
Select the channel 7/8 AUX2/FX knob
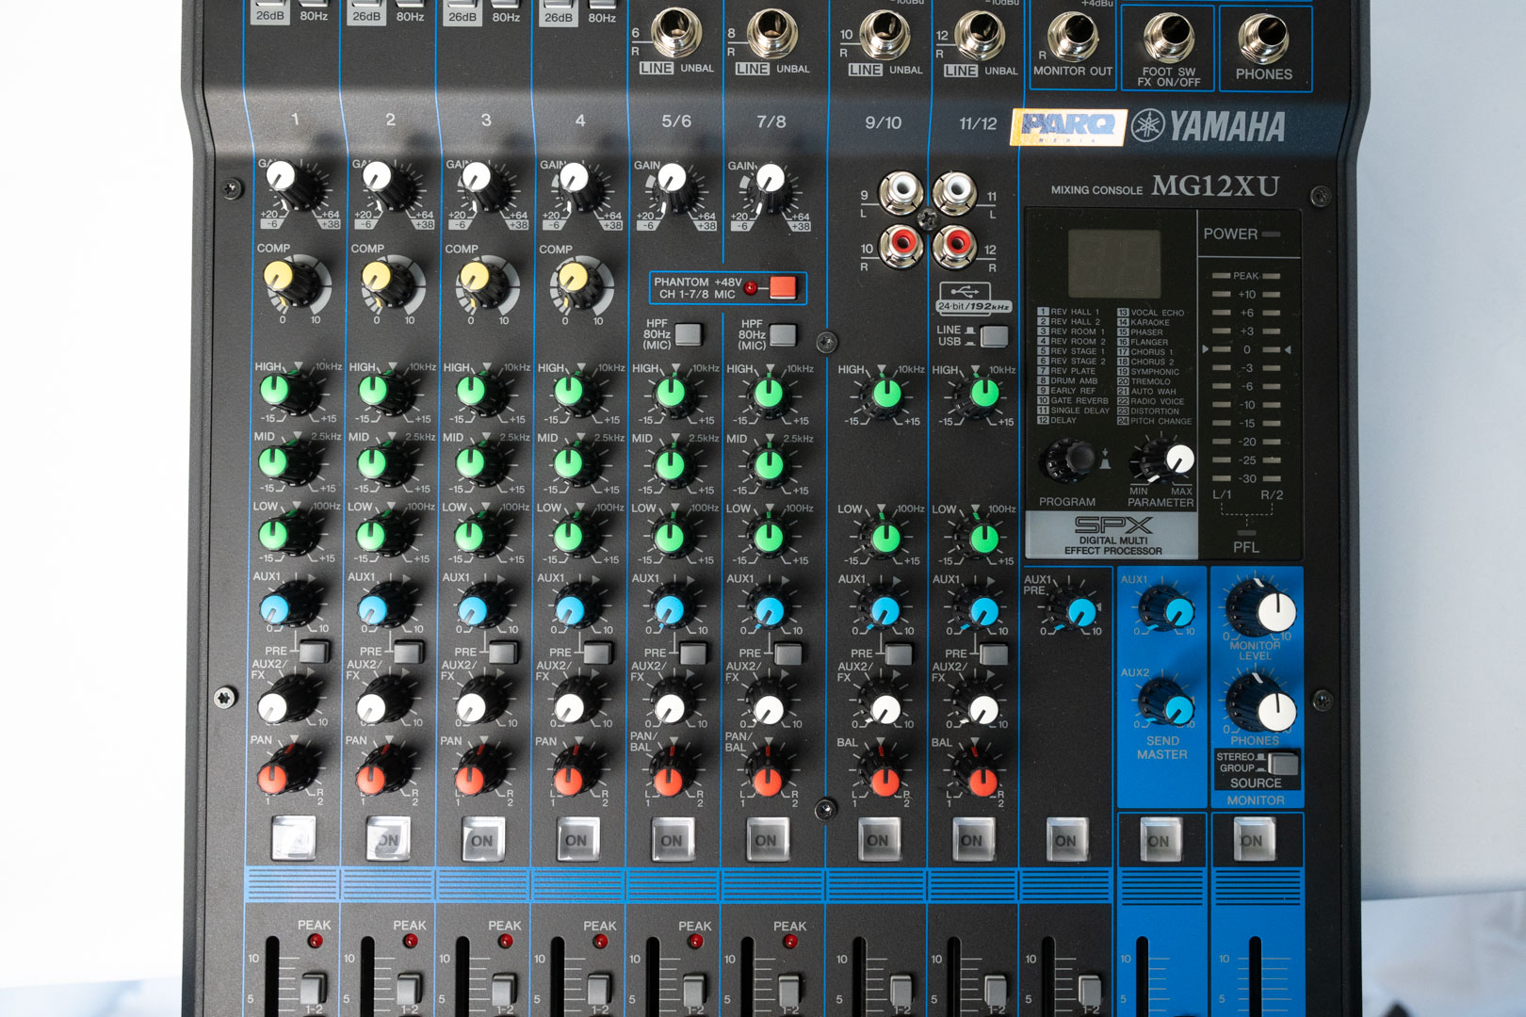coord(768,706)
